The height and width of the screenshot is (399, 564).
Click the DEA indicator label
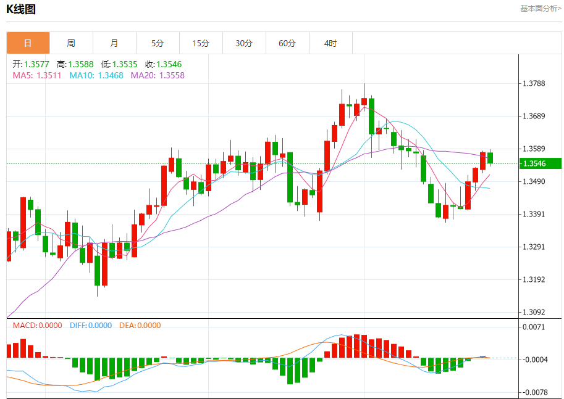click(x=140, y=326)
